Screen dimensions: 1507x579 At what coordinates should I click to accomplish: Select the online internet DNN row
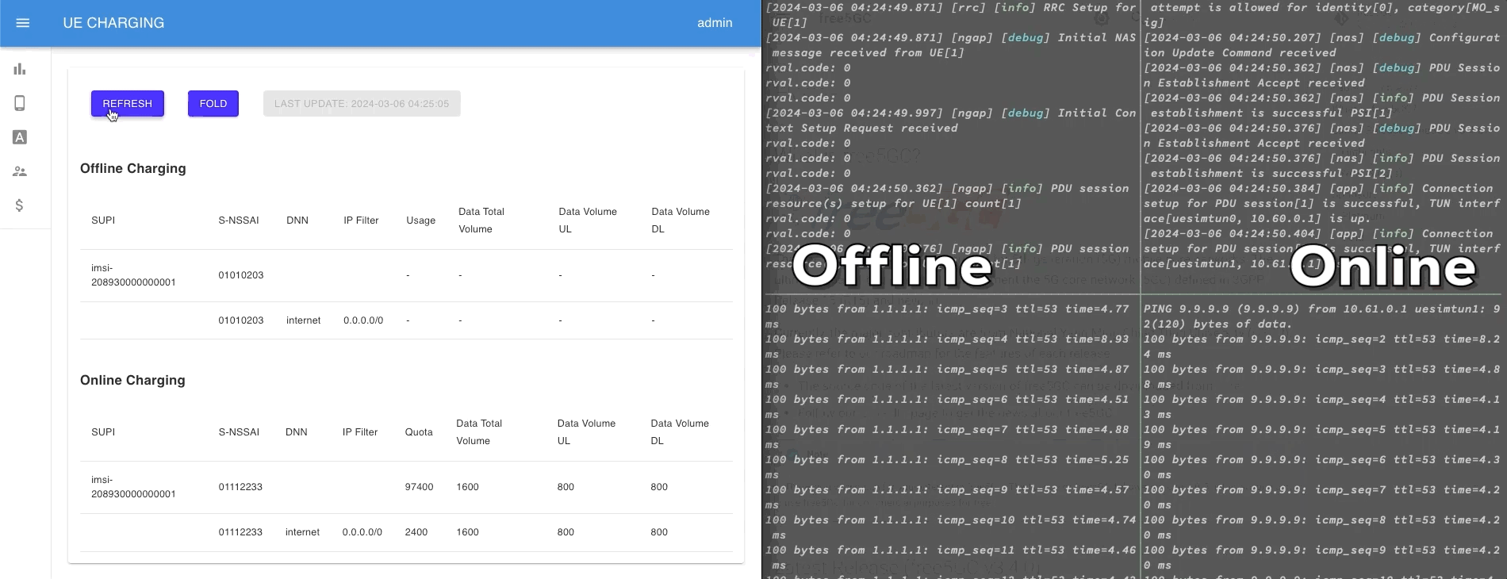pos(302,532)
